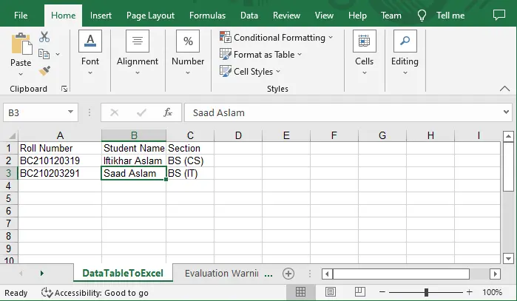Click the Insert Function fx icon

[168, 112]
